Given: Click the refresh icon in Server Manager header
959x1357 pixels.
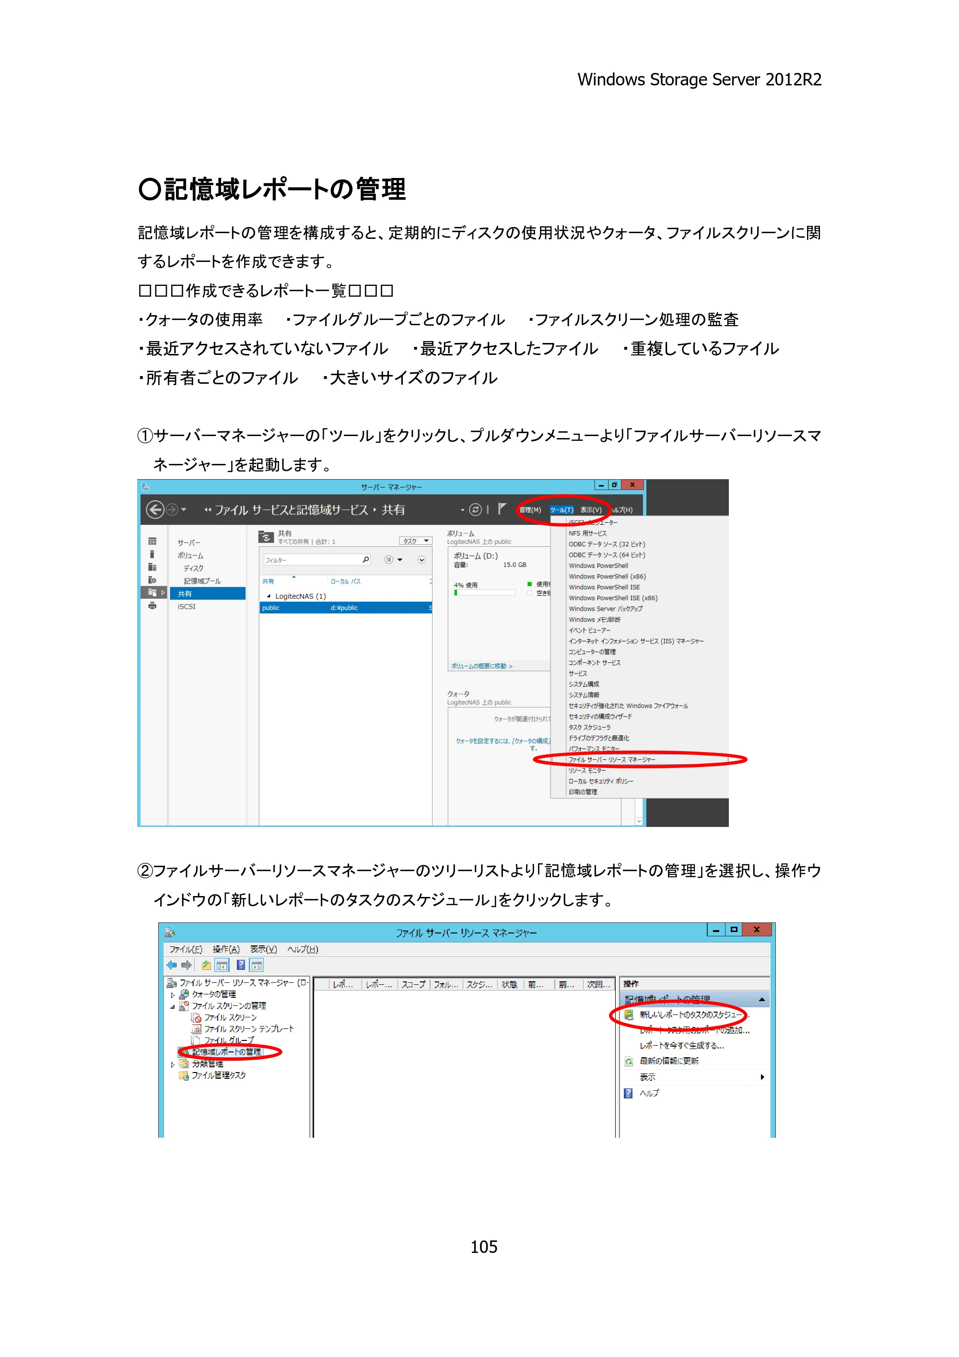Looking at the screenshot, I should [475, 509].
